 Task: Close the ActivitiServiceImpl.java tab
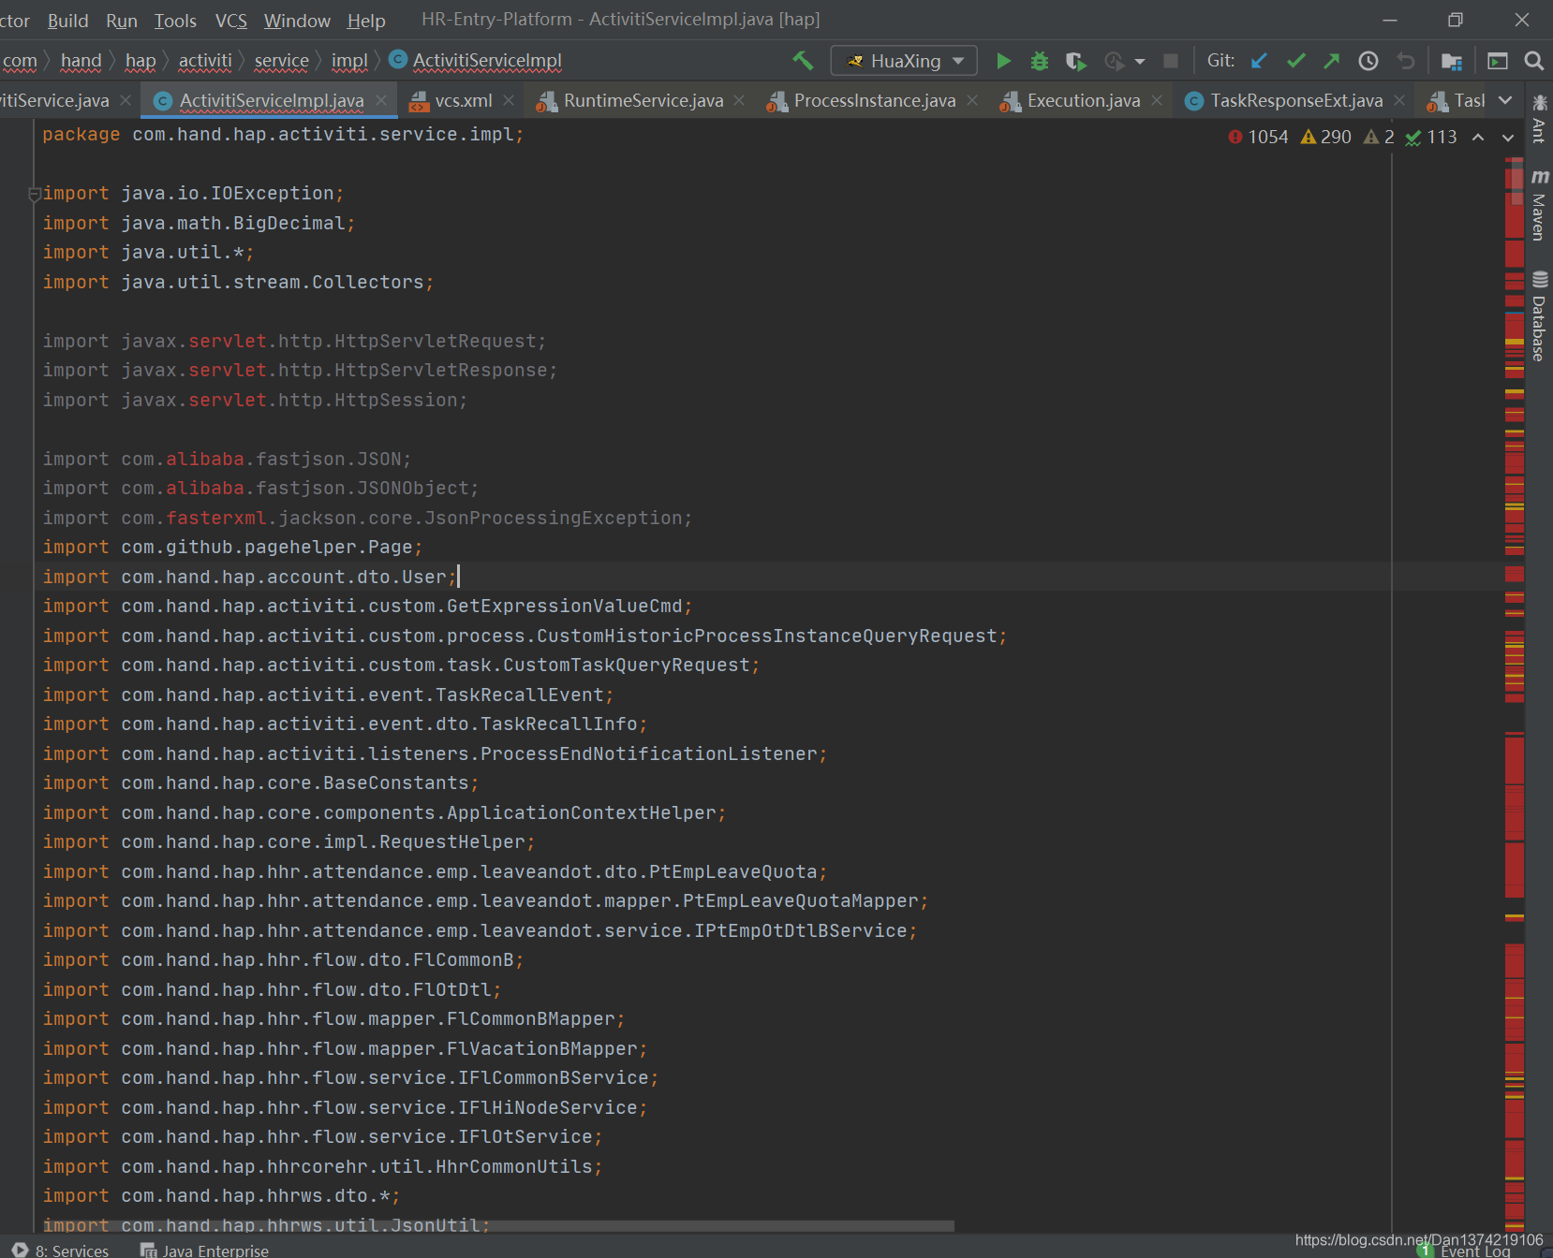381,100
